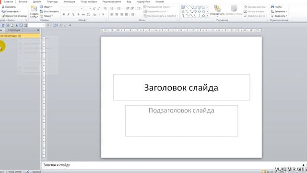Image resolution: width=307 pixels, height=173 pixels.
Task: Toggle text shadow formatting
Action: click(78, 14)
